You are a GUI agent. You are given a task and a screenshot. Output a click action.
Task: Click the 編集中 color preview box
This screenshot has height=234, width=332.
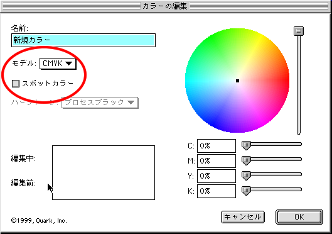tap(104, 159)
